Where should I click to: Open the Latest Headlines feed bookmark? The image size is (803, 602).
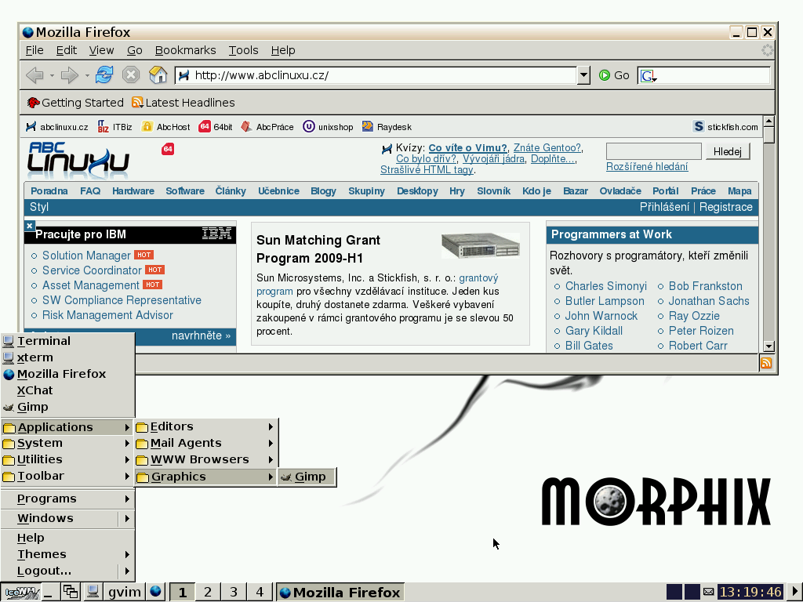click(x=183, y=103)
